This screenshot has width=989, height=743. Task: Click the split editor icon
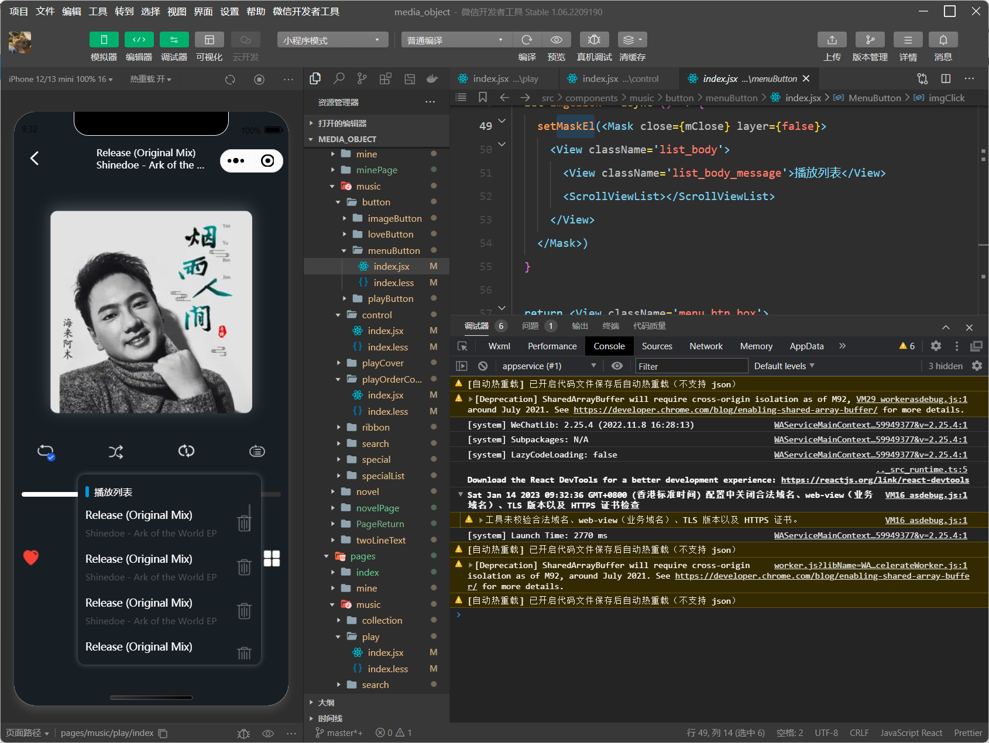point(946,78)
